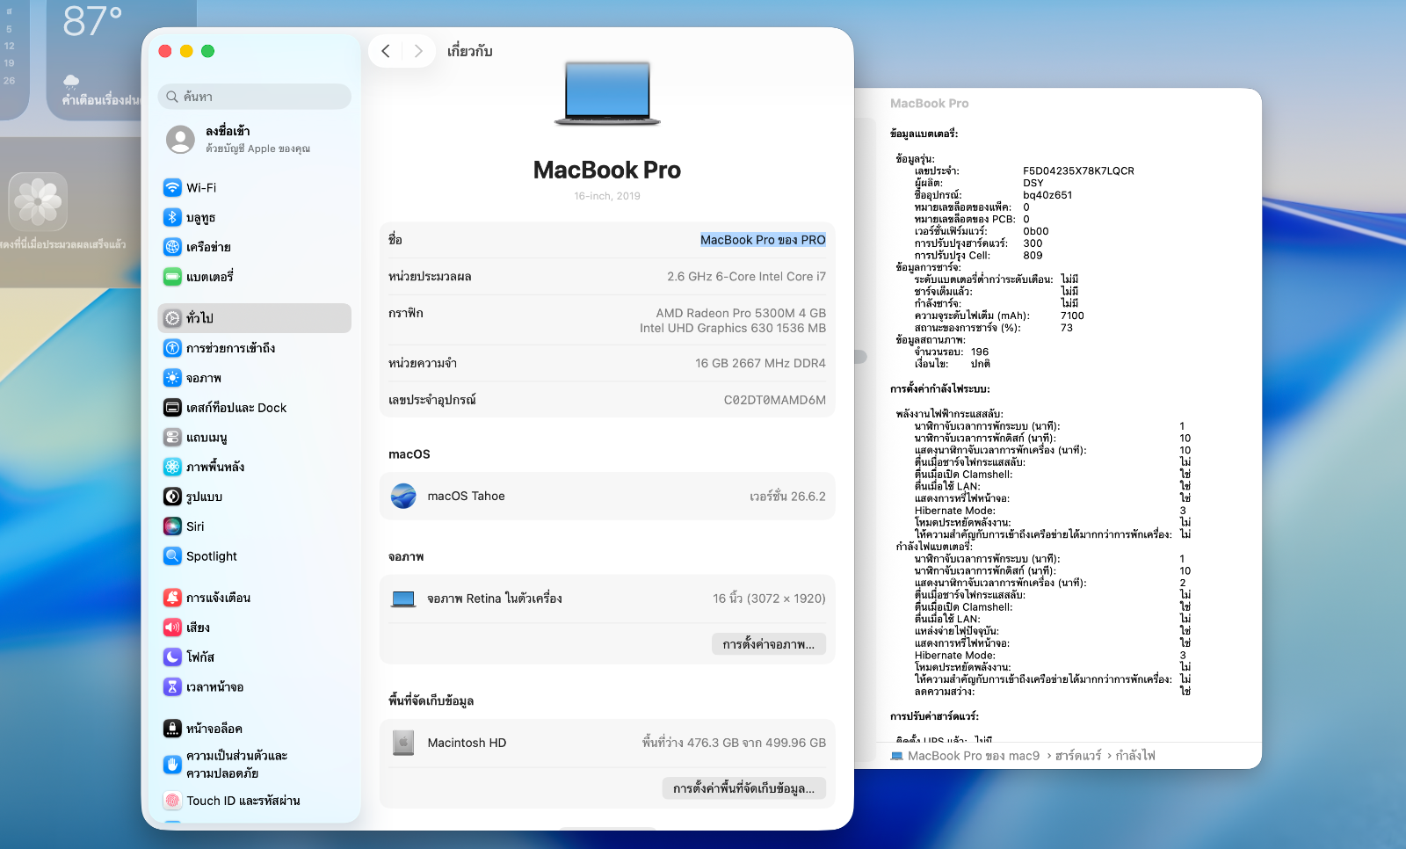Image resolution: width=1406 pixels, height=849 pixels.
Task: Go forward with the right chevron
Action: pyautogui.click(x=418, y=51)
